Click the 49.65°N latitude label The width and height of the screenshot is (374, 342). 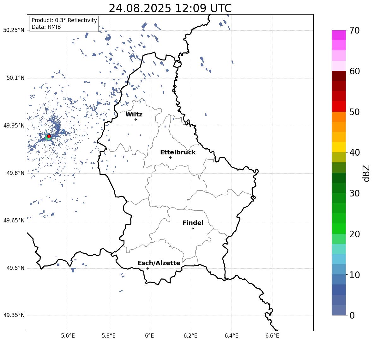[14, 220]
